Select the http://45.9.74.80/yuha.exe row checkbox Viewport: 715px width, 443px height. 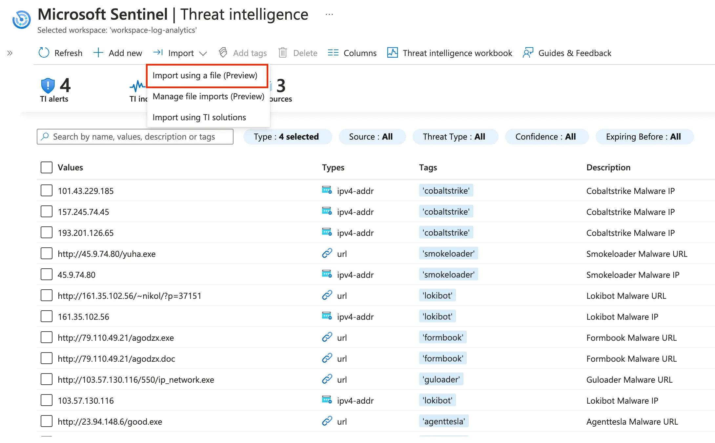(x=47, y=253)
